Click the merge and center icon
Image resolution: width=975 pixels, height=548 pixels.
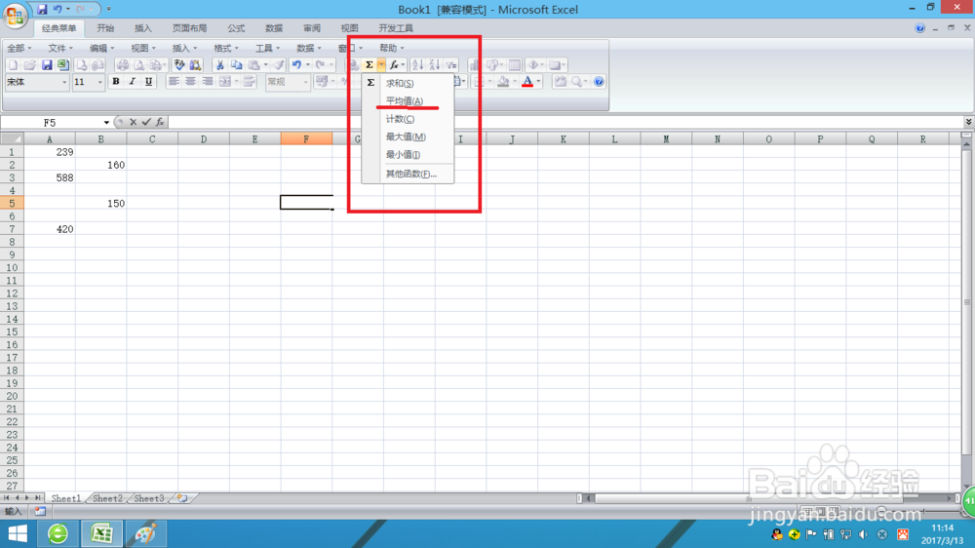coord(225,82)
